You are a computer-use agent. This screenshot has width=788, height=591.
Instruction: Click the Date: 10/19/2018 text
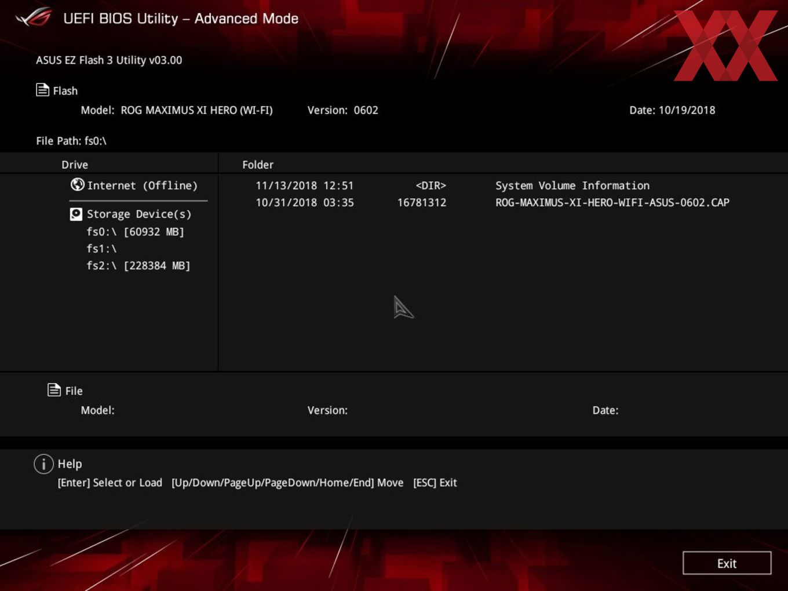[672, 110]
